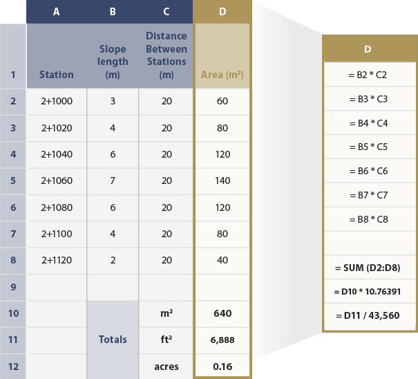418x379 pixels.
Task: Click slope length value 7
Action: [113, 181]
